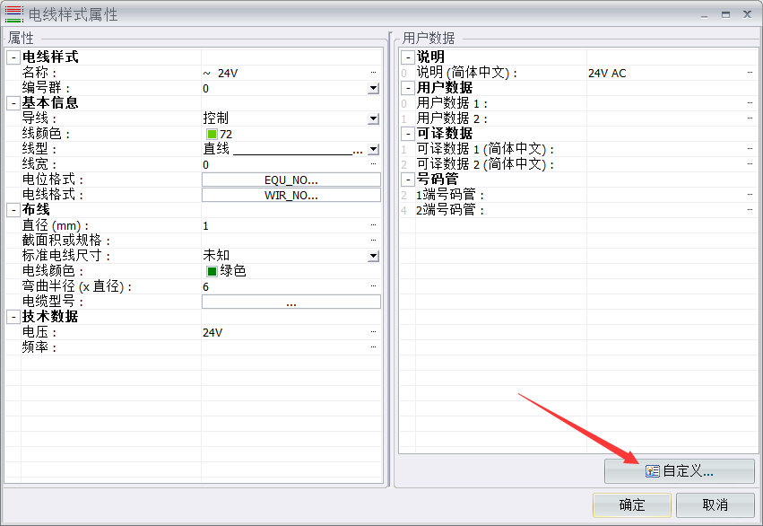Collapse the 电线样式 section
763x526 pixels.
click(x=13, y=57)
